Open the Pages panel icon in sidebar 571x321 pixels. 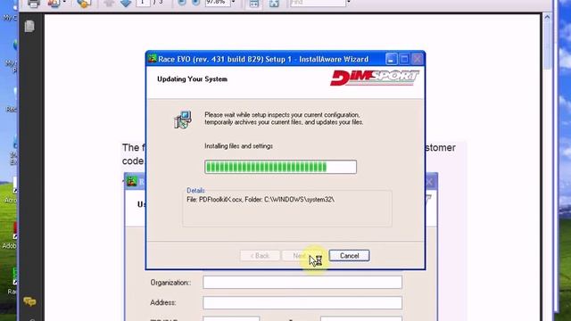[x=29, y=26]
